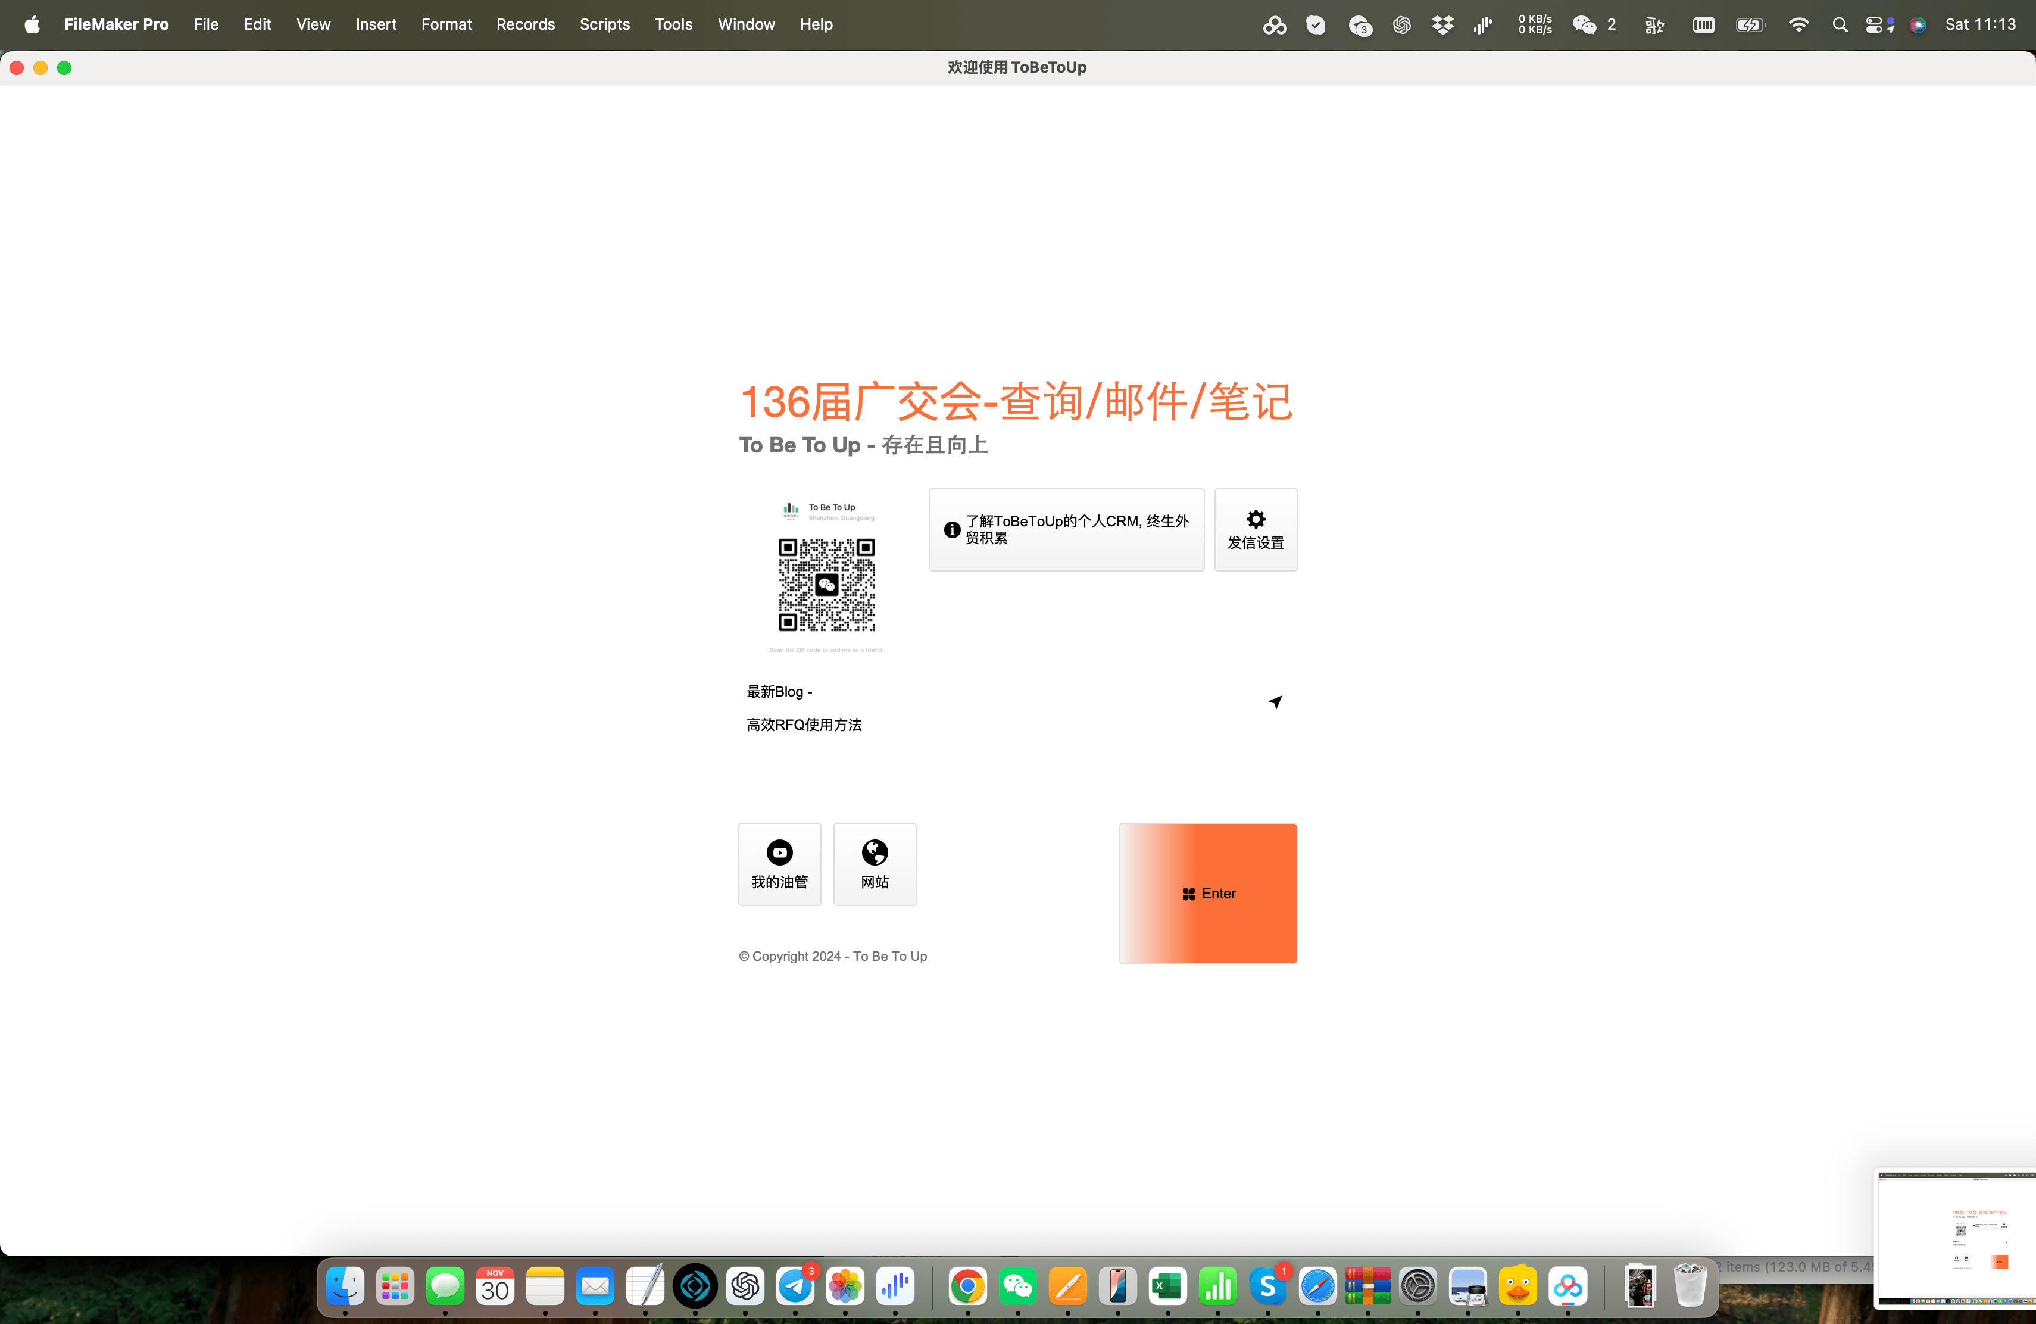Click the Siri menu bar icon
2036x1324 pixels.
[x=1918, y=25]
